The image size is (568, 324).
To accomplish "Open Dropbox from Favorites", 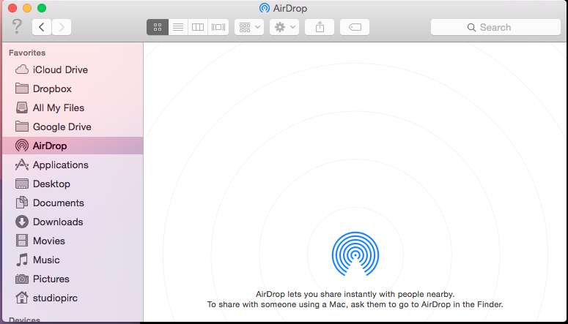I will coord(52,89).
